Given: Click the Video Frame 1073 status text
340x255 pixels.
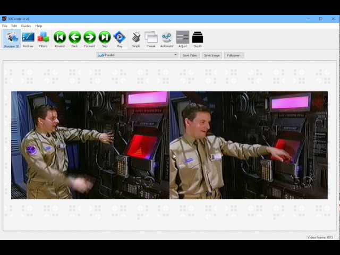Looking at the screenshot, I should pos(320,237).
